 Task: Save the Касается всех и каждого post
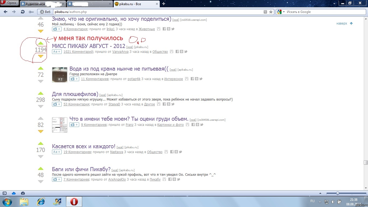(x=166, y=152)
